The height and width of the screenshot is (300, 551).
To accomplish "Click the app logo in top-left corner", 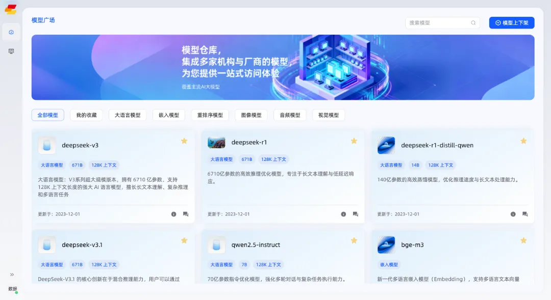I will [x=11, y=9].
